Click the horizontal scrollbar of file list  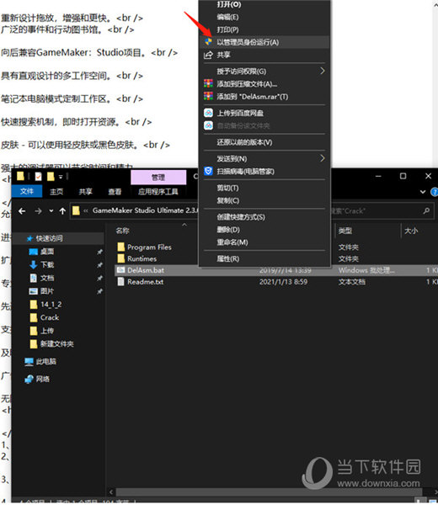pos(269,492)
